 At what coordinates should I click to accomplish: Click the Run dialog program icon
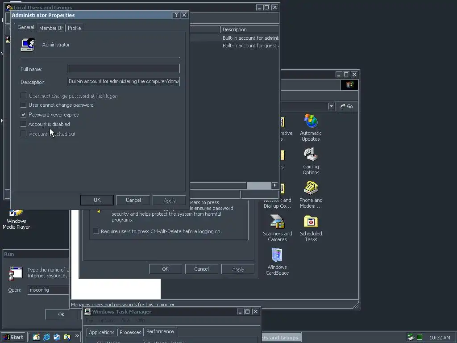16,273
